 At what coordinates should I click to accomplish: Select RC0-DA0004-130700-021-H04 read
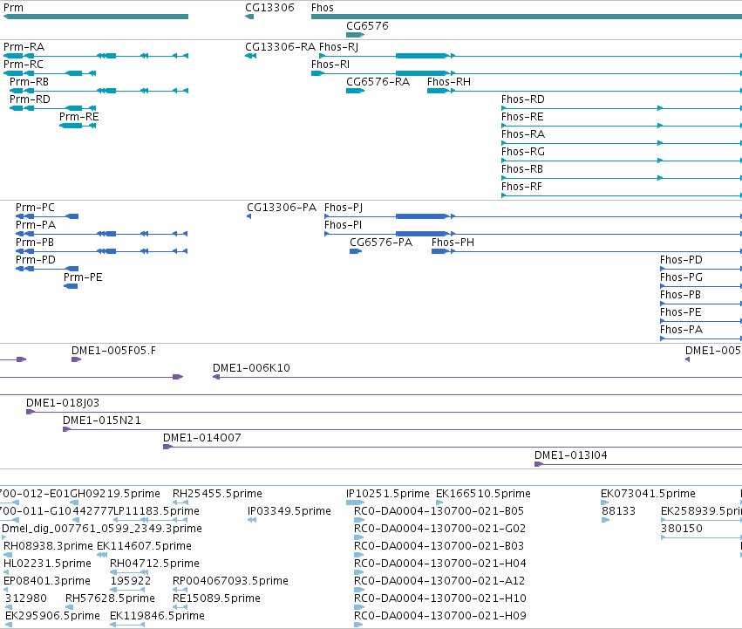(x=358, y=572)
